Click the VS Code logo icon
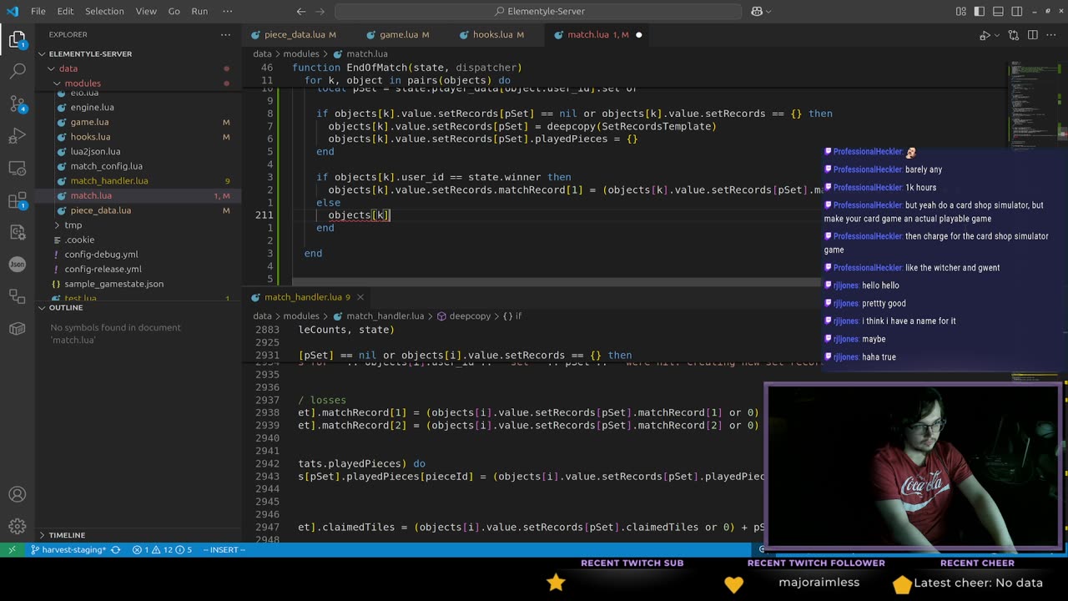 [x=12, y=11]
